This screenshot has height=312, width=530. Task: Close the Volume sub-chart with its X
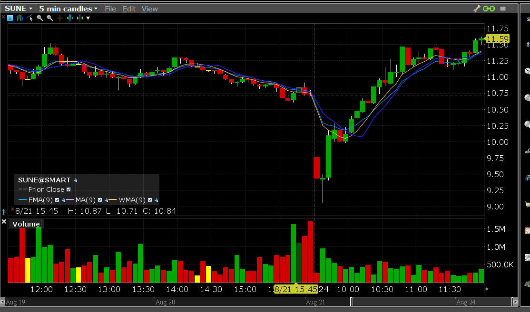tap(4, 222)
